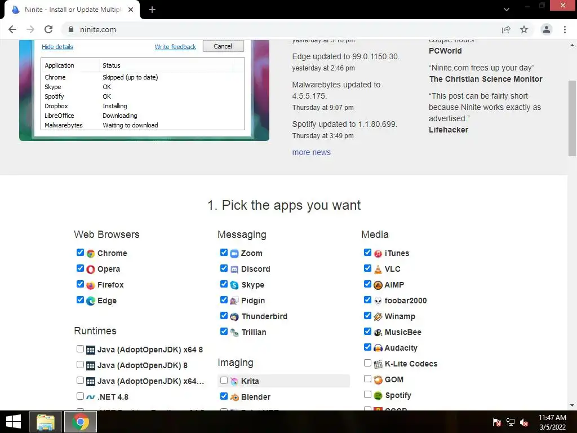The height and width of the screenshot is (433, 577).
Task: Click the AIMP app icon
Action: click(378, 285)
